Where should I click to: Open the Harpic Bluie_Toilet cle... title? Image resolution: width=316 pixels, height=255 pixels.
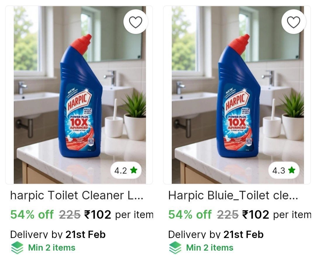click(233, 196)
